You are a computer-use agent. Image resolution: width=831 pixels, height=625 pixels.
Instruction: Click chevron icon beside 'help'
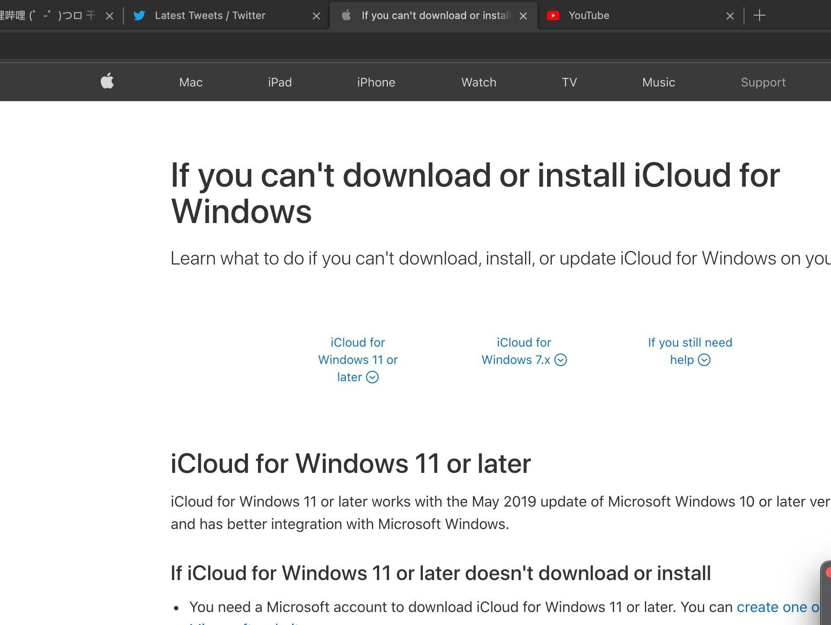coord(704,360)
